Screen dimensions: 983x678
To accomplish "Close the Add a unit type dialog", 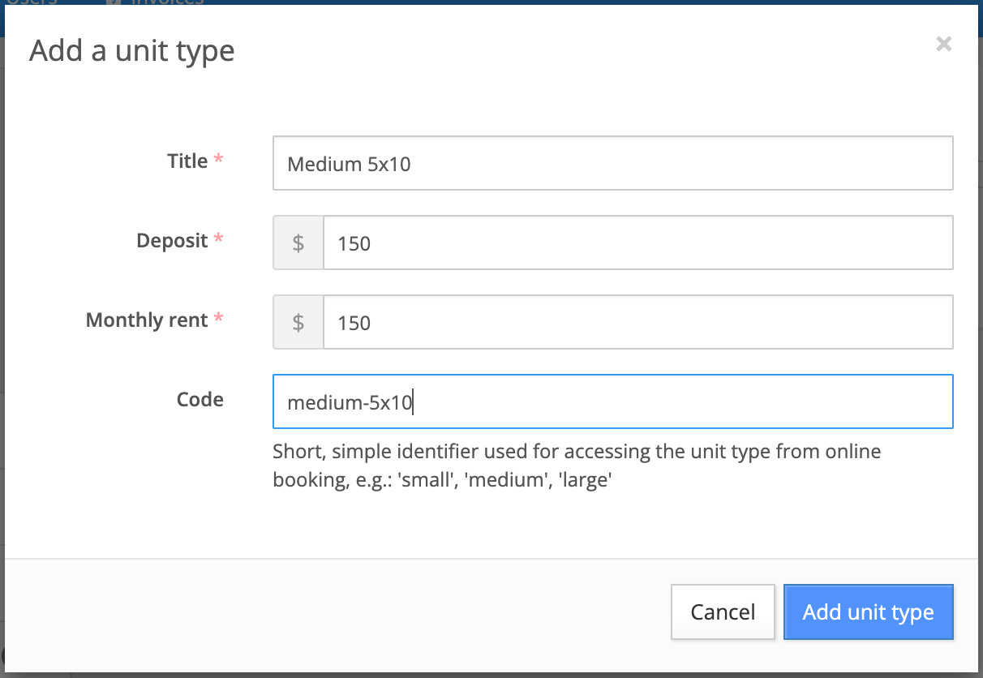I will pos(943,44).
